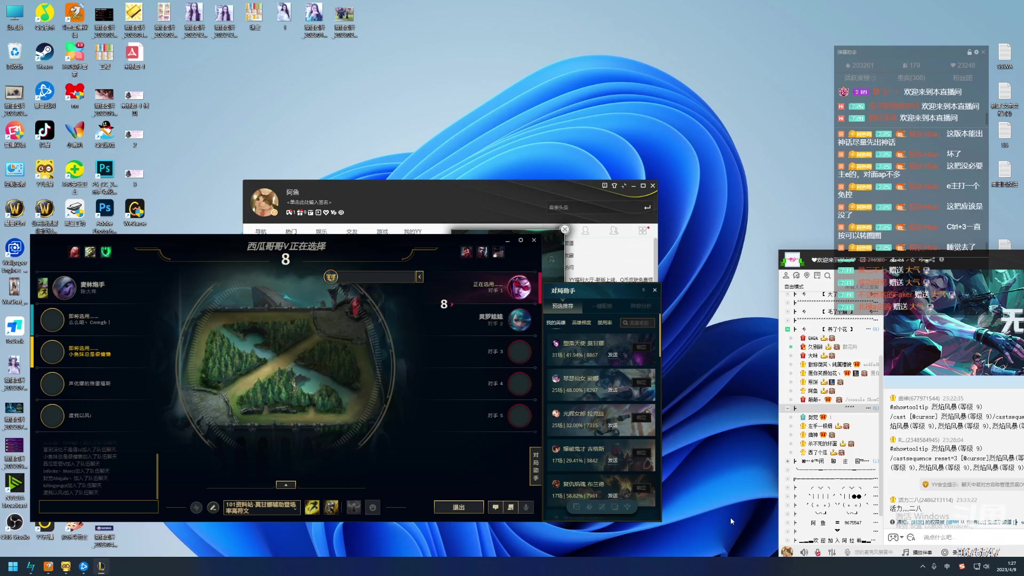This screenshot has width=1024, height=576.
Task: Toggle the lock in the danmaku helper header
Action: (970, 52)
